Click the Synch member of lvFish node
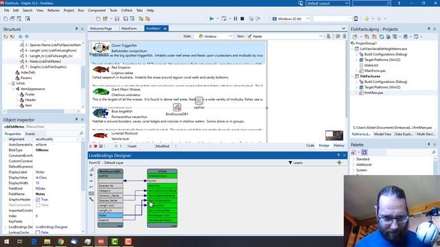Screen dimensions: 440x247 click(162, 181)
